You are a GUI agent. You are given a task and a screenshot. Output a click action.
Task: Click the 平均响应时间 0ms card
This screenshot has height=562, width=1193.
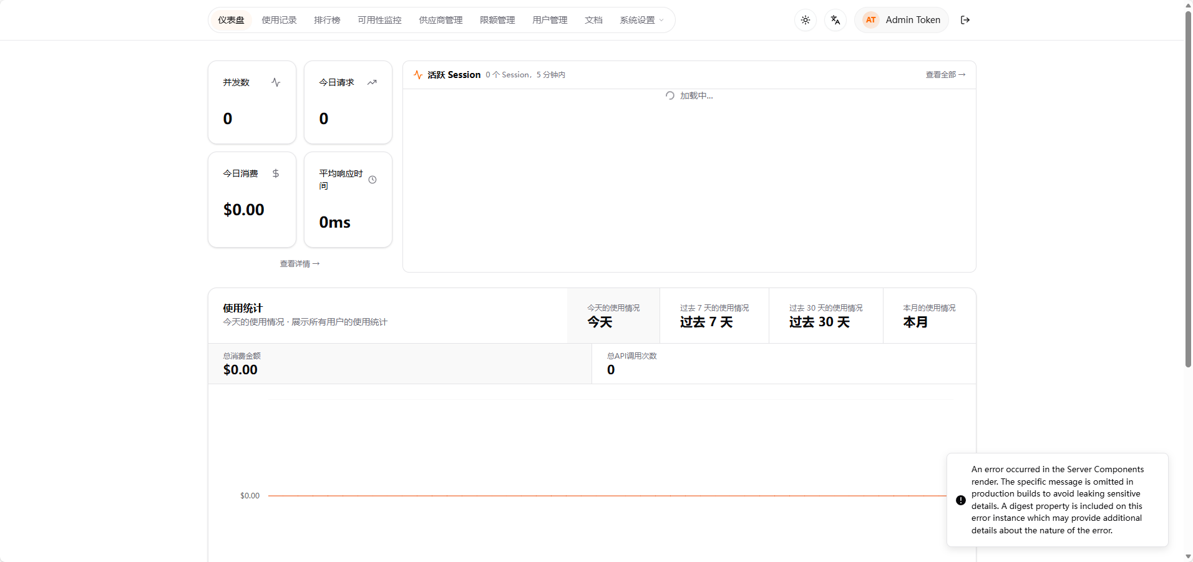(348, 200)
